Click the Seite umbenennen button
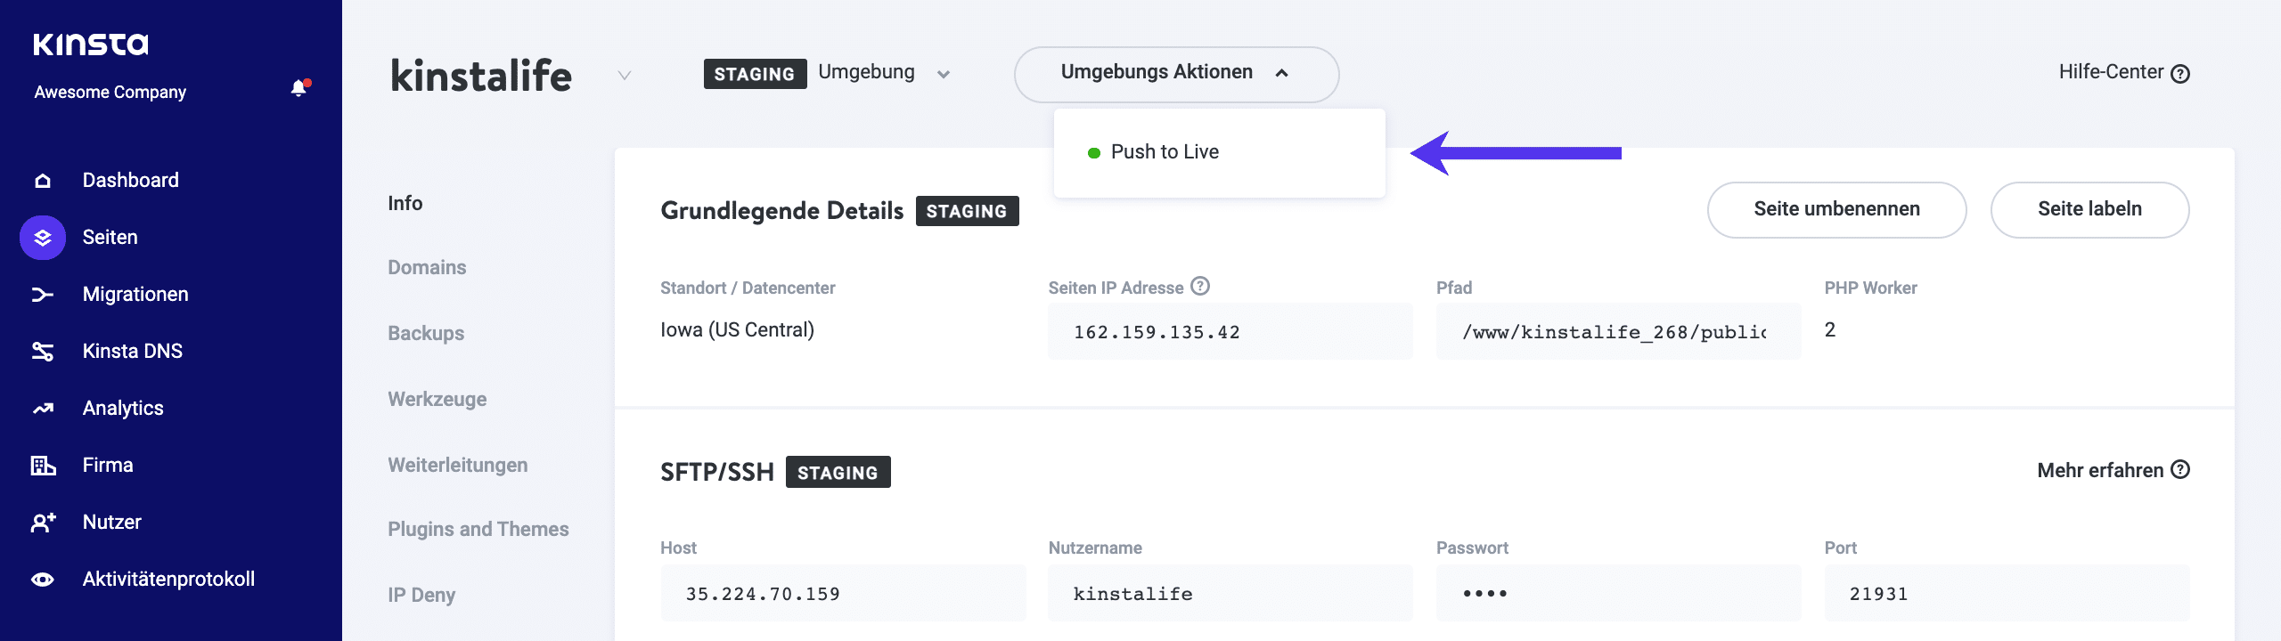 click(1836, 209)
